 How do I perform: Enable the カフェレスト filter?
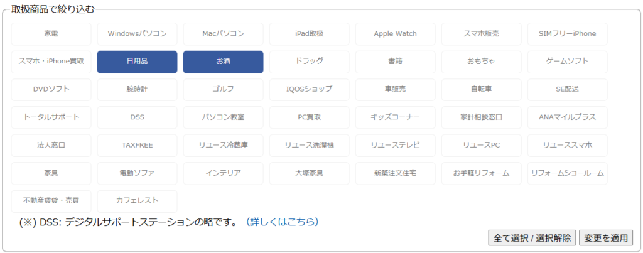coord(137,201)
